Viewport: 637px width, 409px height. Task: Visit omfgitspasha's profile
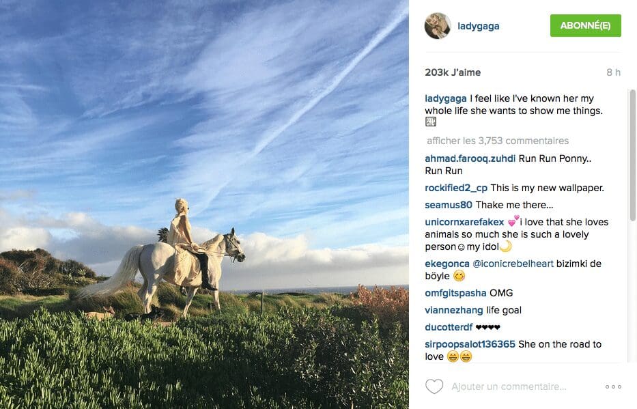pyautogui.click(x=455, y=293)
